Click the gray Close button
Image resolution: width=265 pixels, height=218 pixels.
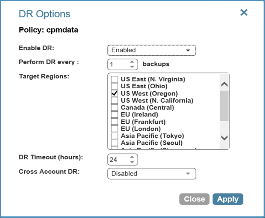[x=194, y=199]
